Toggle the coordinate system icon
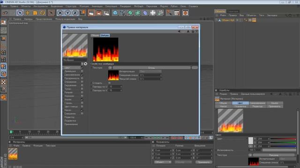The height and width of the screenshot is (168, 300). [82, 13]
